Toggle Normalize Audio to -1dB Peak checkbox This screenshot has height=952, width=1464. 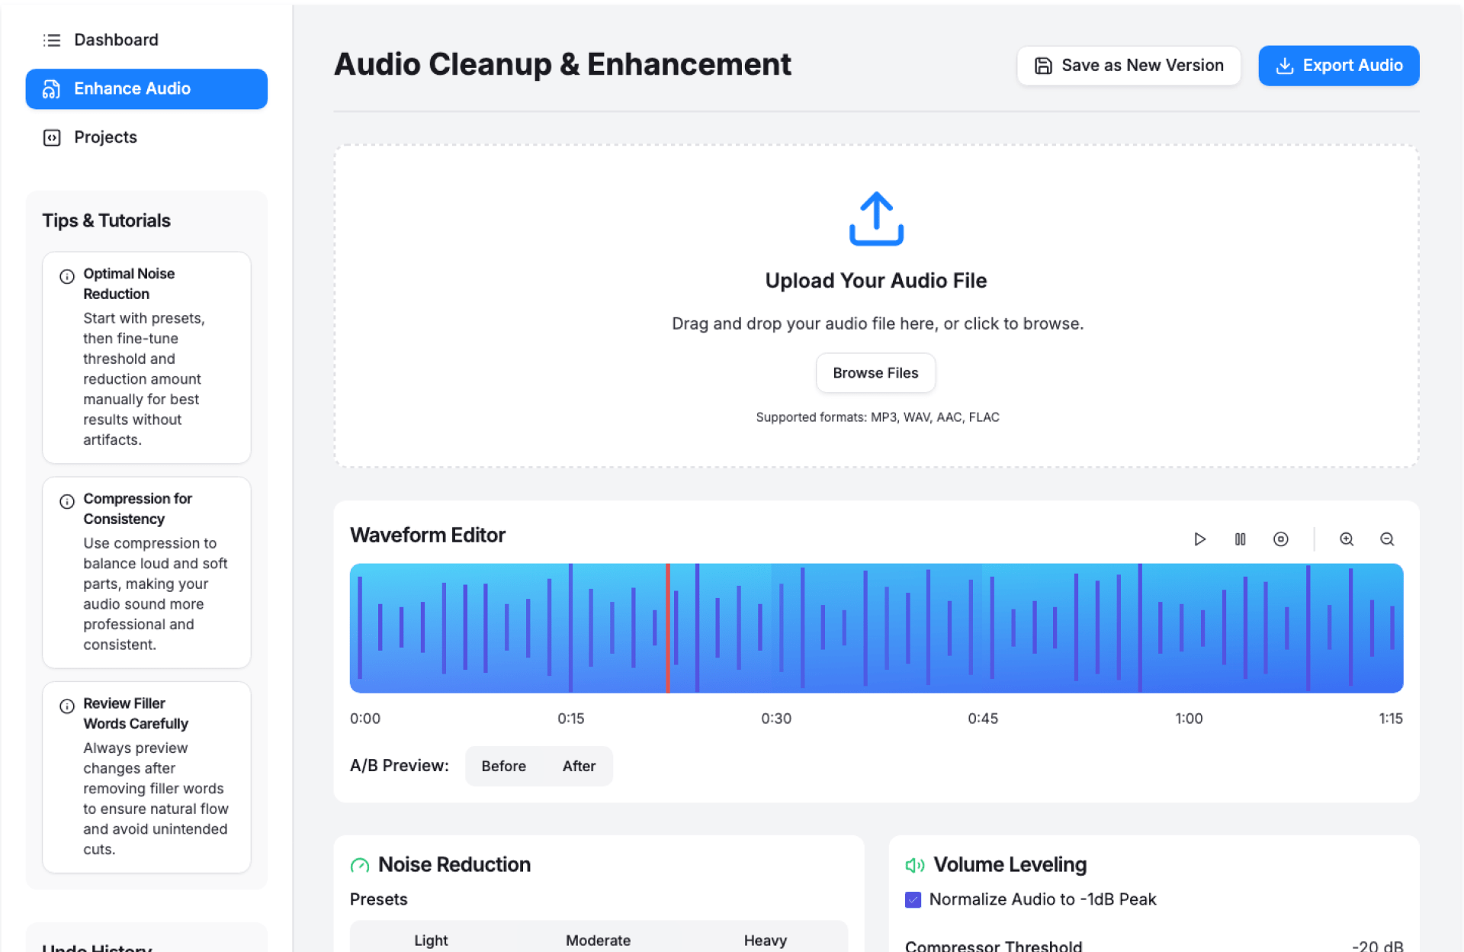(x=913, y=899)
